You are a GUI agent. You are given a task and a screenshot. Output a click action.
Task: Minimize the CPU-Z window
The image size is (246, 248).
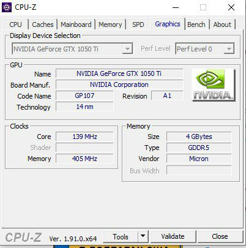point(176,7)
